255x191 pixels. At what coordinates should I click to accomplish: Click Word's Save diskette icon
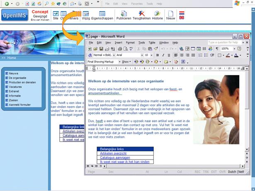tap(101, 48)
